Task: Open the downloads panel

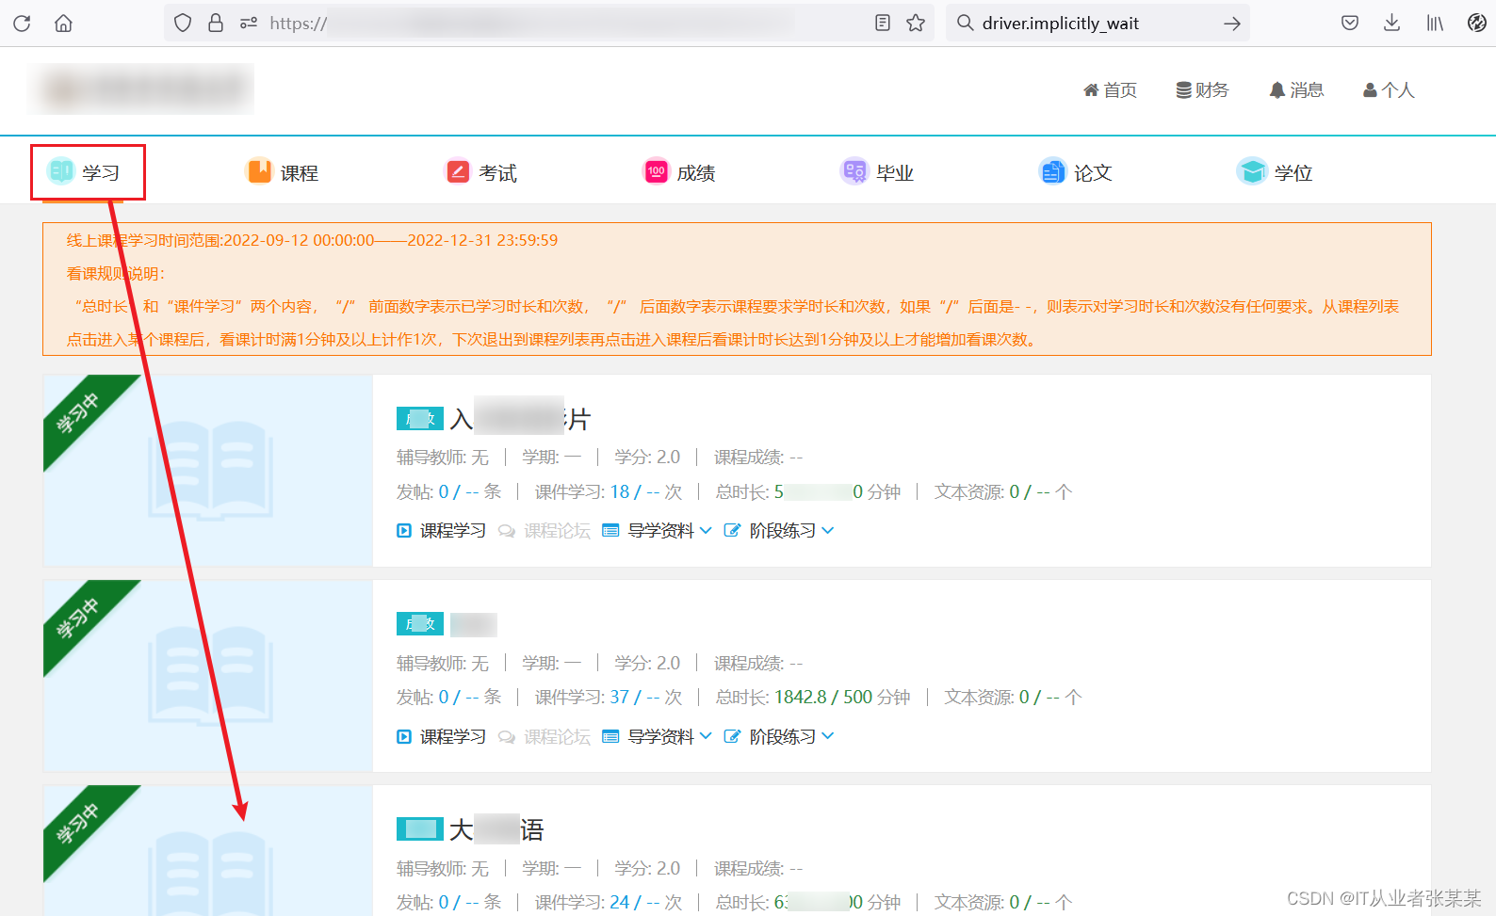Action: (1391, 24)
